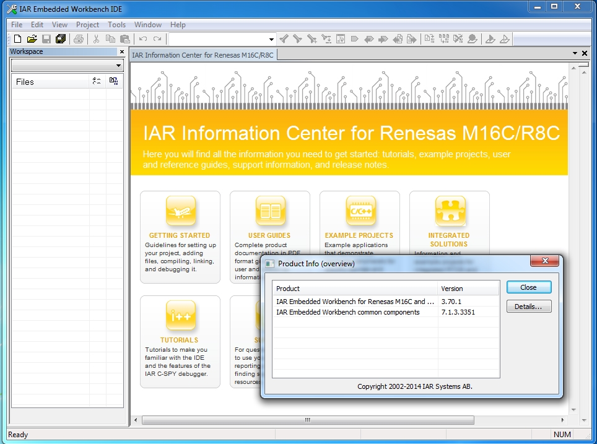Screen dimensions: 597x444
Task: Click the Cut scissors icon
Action: coord(97,39)
